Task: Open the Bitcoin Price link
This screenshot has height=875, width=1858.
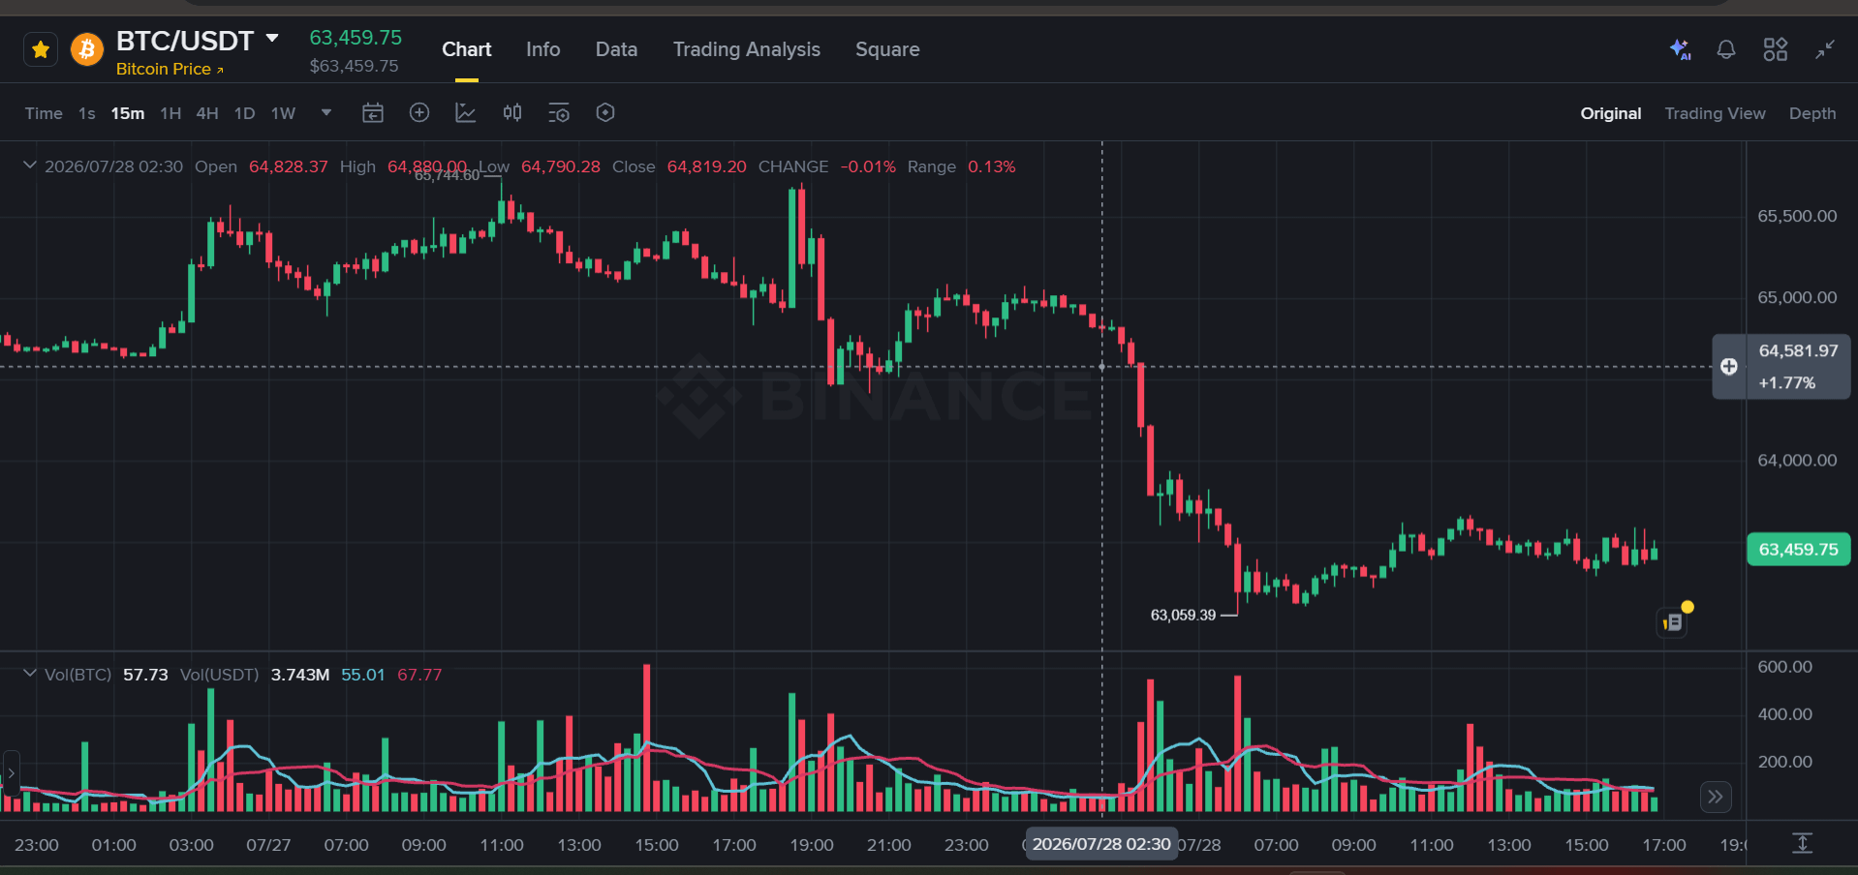Action: coord(170,69)
